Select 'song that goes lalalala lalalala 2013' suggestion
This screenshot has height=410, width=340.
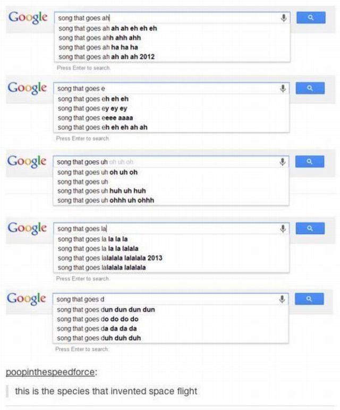[x=110, y=258]
